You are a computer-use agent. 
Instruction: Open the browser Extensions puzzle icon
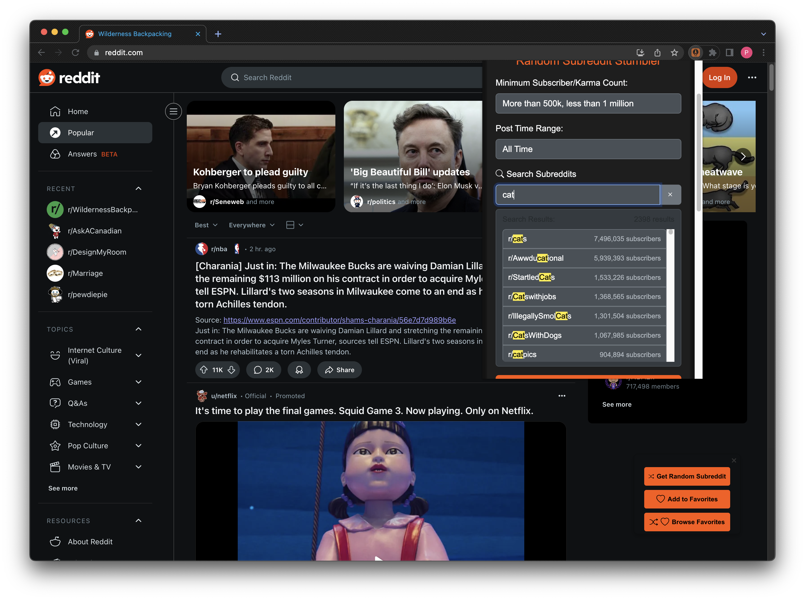pyautogui.click(x=712, y=53)
